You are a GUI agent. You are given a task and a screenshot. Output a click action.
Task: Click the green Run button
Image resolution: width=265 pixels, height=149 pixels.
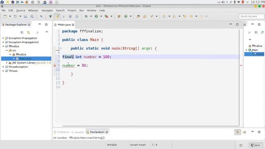96,16
